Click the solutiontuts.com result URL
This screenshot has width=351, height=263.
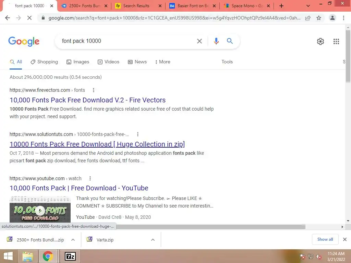(x=69, y=134)
